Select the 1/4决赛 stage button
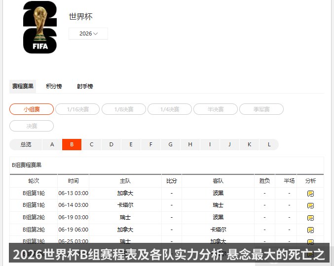This screenshot has width=334, height=266. (x=170, y=109)
